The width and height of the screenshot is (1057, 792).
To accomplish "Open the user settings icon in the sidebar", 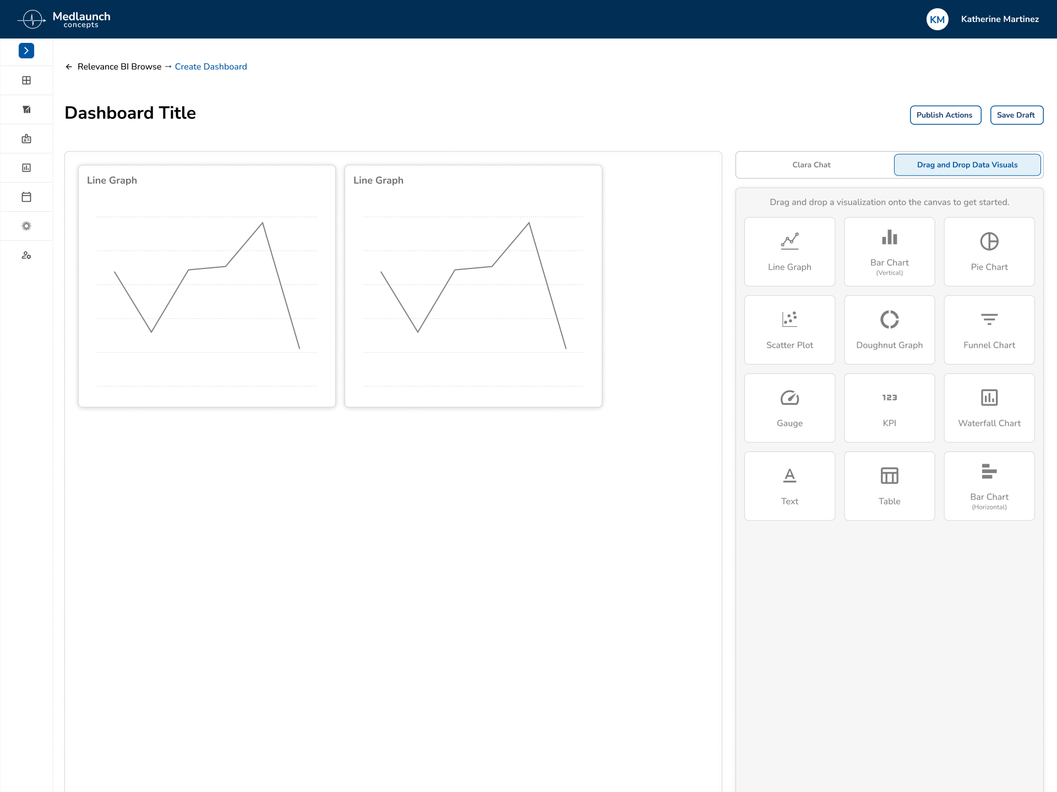I will (26, 255).
